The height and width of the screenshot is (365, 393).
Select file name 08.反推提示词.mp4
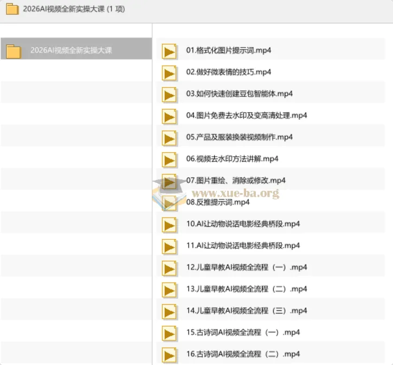218,202
